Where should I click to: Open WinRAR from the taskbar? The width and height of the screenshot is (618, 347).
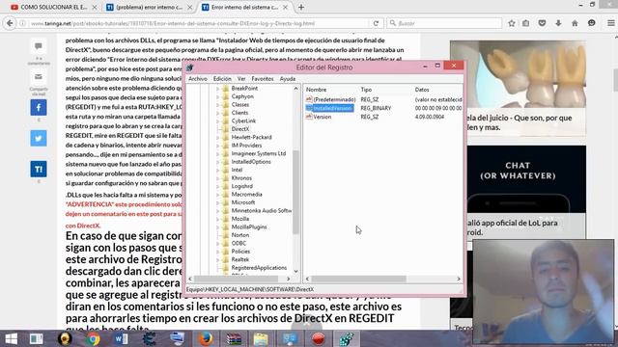(234, 338)
